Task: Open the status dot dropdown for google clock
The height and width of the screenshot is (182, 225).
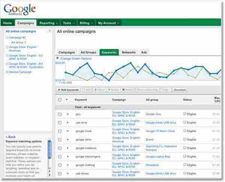Action: pyautogui.click(x=68, y=131)
